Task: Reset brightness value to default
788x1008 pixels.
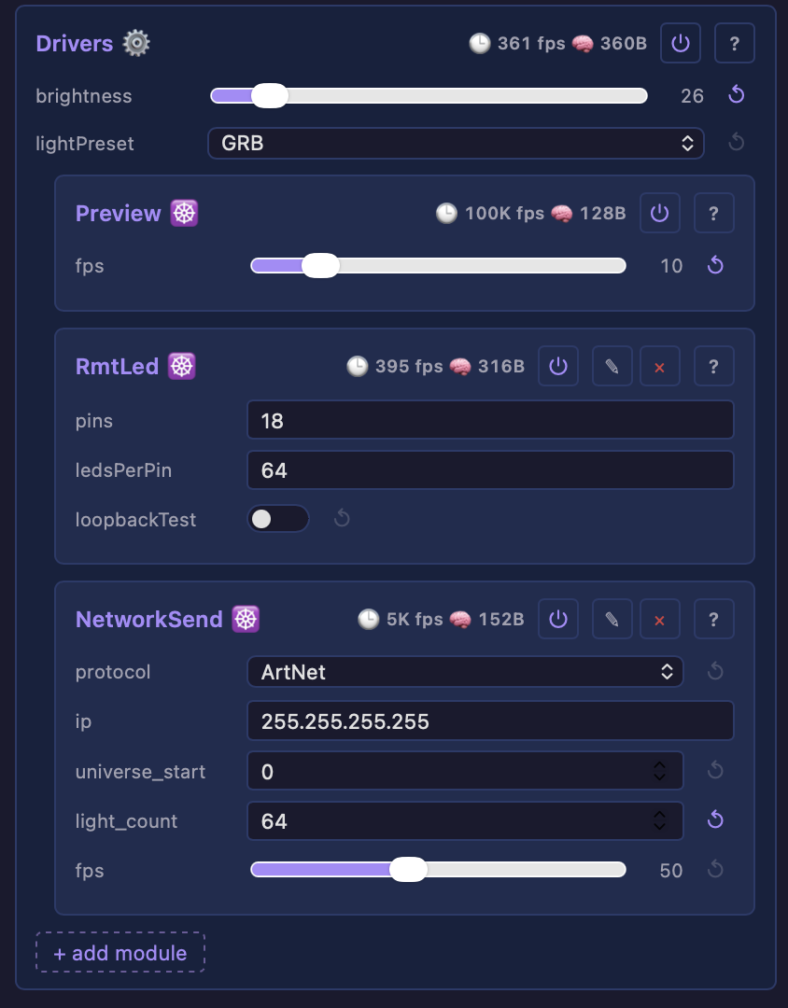Action: [x=736, y=95]
